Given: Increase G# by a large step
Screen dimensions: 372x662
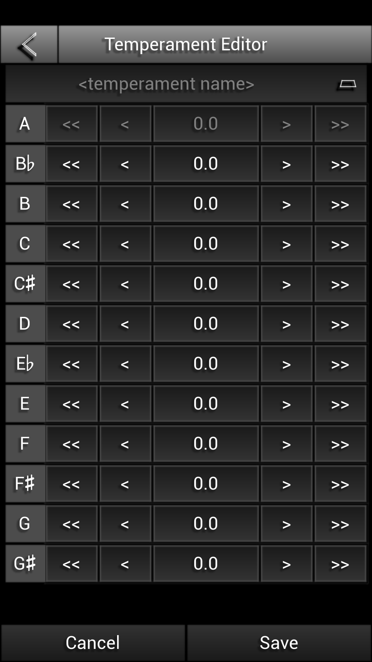Looking at the screenshot, I should click(340, 564).
